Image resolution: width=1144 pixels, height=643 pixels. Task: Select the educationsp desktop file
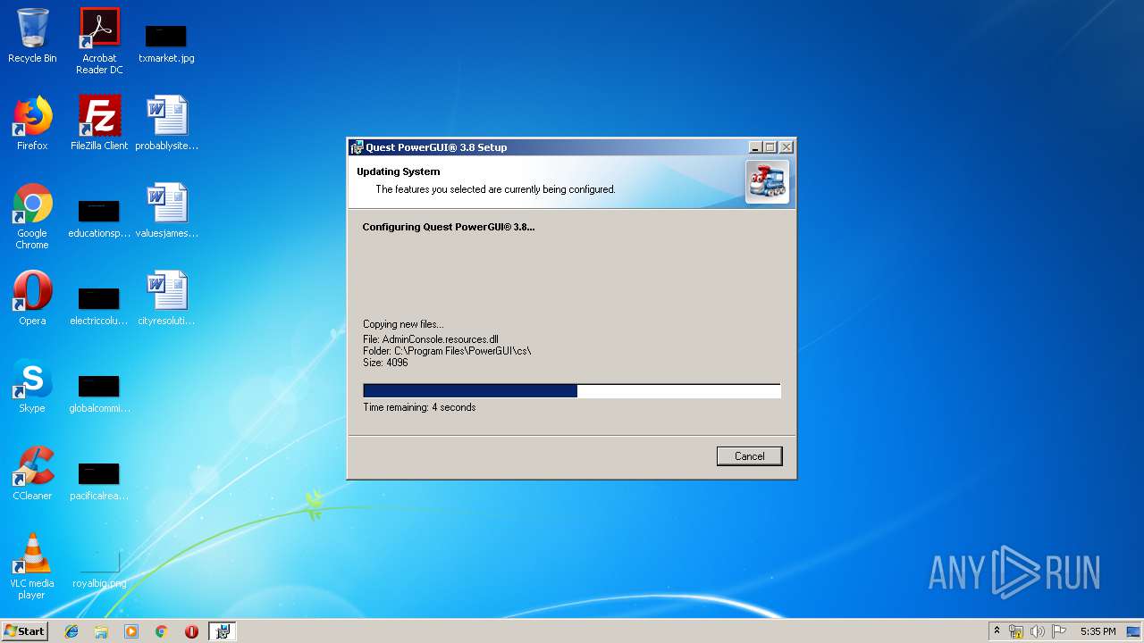pos(99,219)
